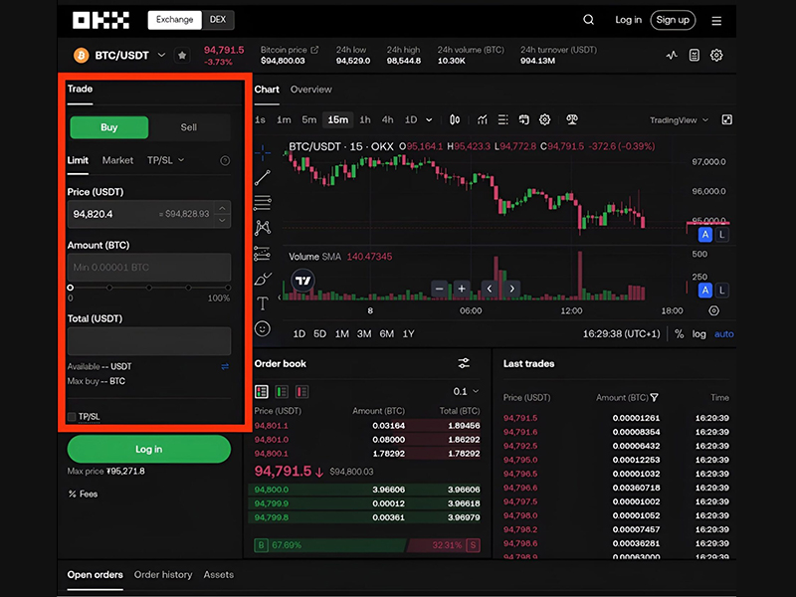The height and width of the screenshot is (597, 796).
Task: Expand TP/SL order type dropdown
Action: click(165, 160)
